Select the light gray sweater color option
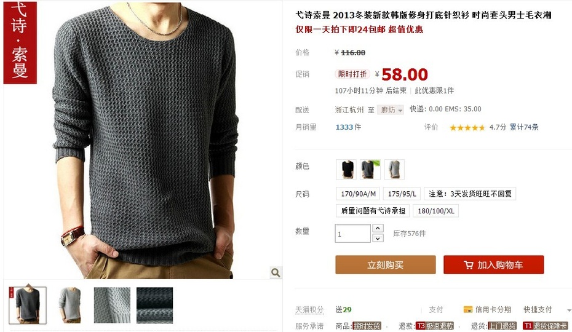 pos(394,170)
